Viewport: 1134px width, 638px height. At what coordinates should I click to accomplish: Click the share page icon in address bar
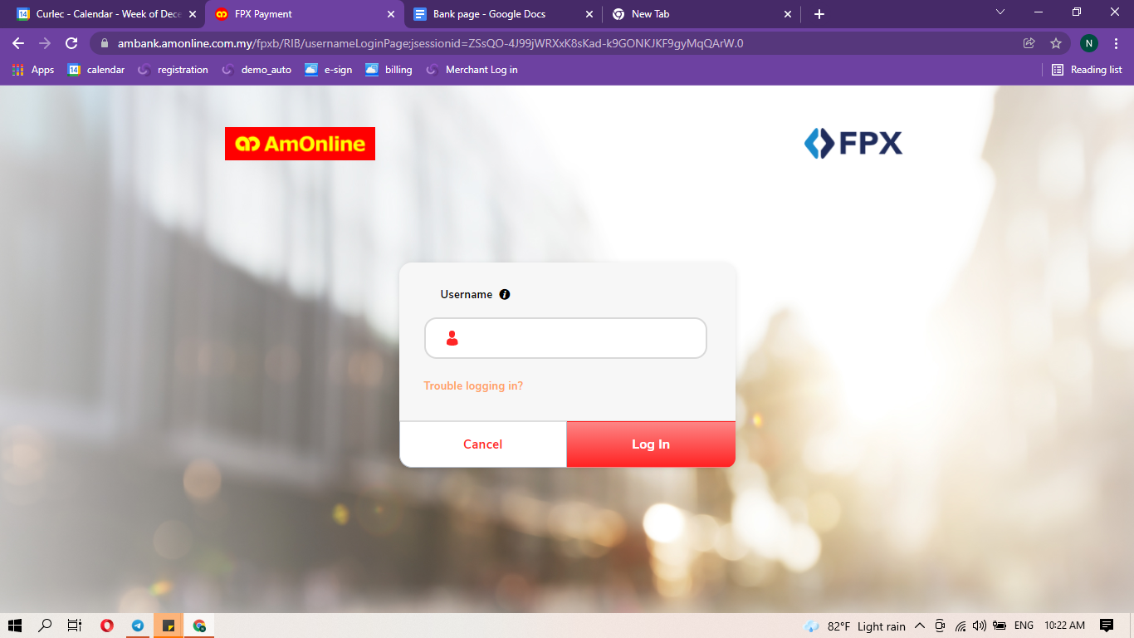pyautogui.click(x=1029, y=43)
